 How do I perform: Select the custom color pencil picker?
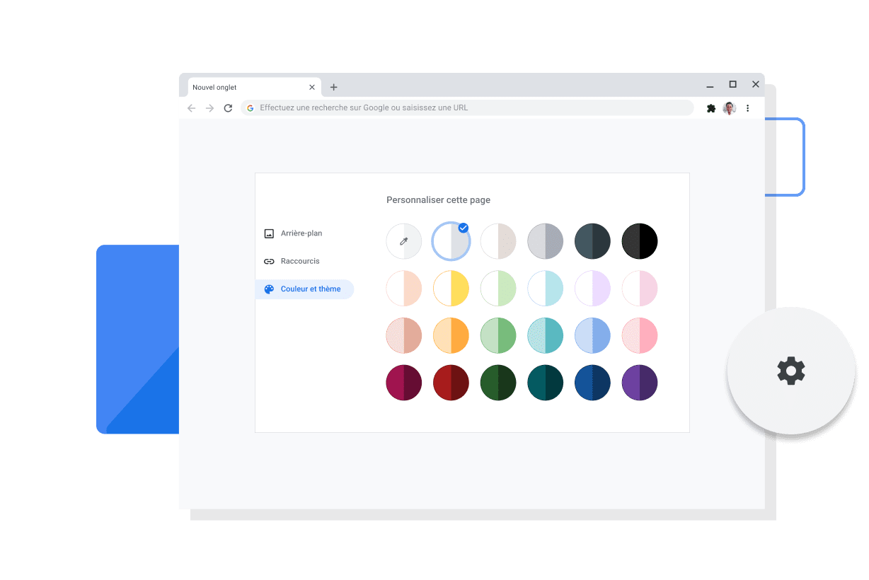click(x=403, y=241)
